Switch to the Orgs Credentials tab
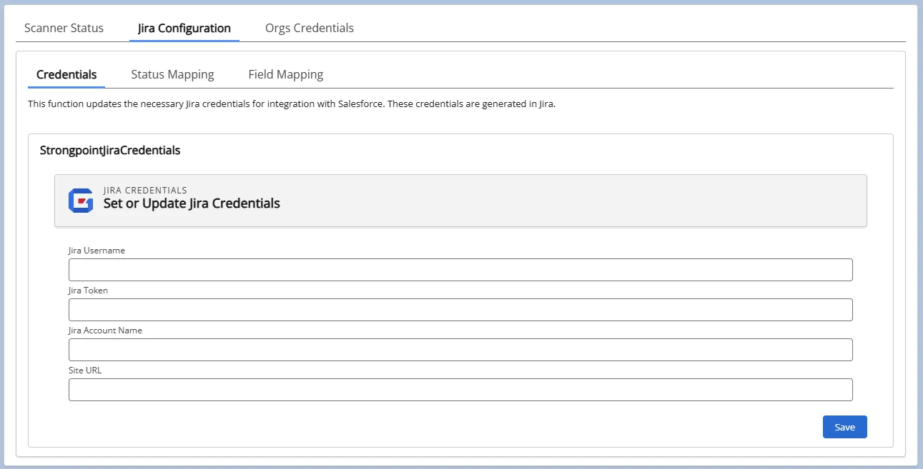The width and height of the screenshot is (923, 469). pos(310,29)
